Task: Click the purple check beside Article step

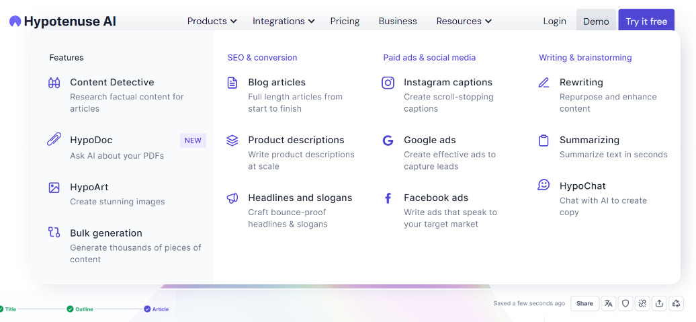Action: point(147,309)
